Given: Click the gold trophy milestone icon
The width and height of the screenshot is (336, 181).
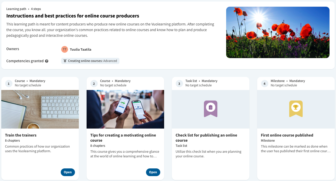Looking at the screenshot, I should 296,109.
